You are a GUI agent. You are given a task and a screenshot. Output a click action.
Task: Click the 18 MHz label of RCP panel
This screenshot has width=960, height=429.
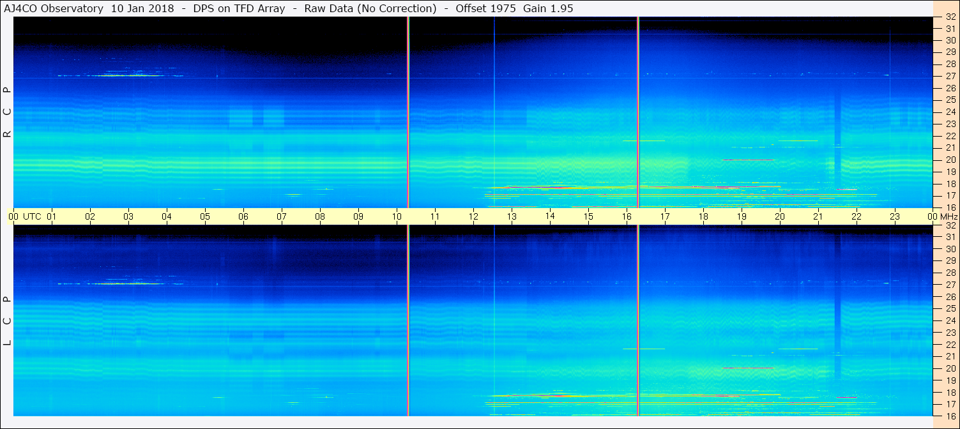[x=950, y=184]
